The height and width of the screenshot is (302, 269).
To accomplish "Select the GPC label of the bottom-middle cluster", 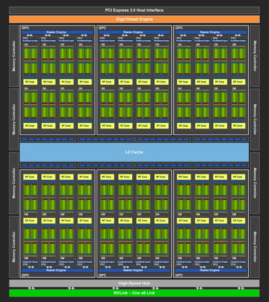I will pos(102,275).
